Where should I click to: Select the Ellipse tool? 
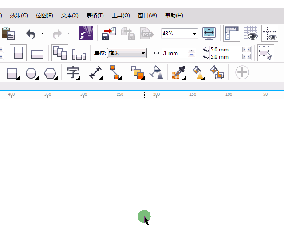(x=32, y=73)
